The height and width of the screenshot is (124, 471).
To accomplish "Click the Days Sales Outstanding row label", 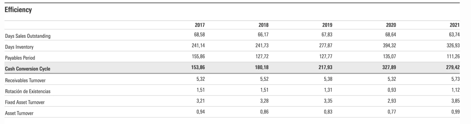I will (x=28, y=36).
